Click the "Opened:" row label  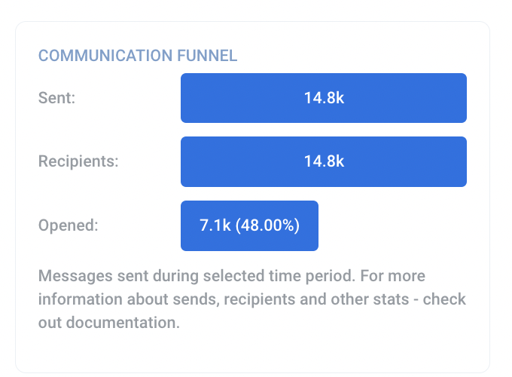(x=66, y=225)
